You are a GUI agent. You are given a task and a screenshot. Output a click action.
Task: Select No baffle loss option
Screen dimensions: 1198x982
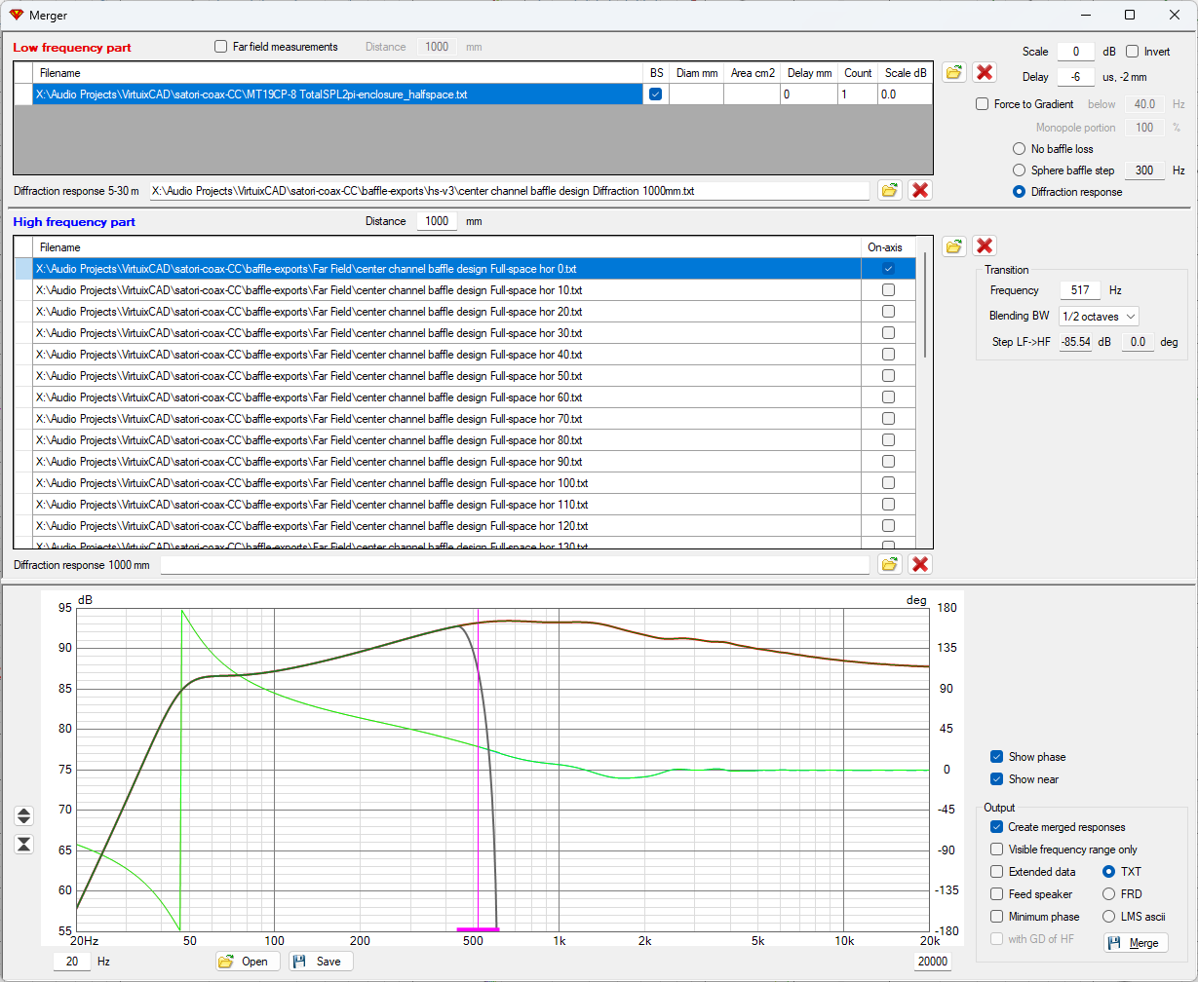pos(1020,149)
